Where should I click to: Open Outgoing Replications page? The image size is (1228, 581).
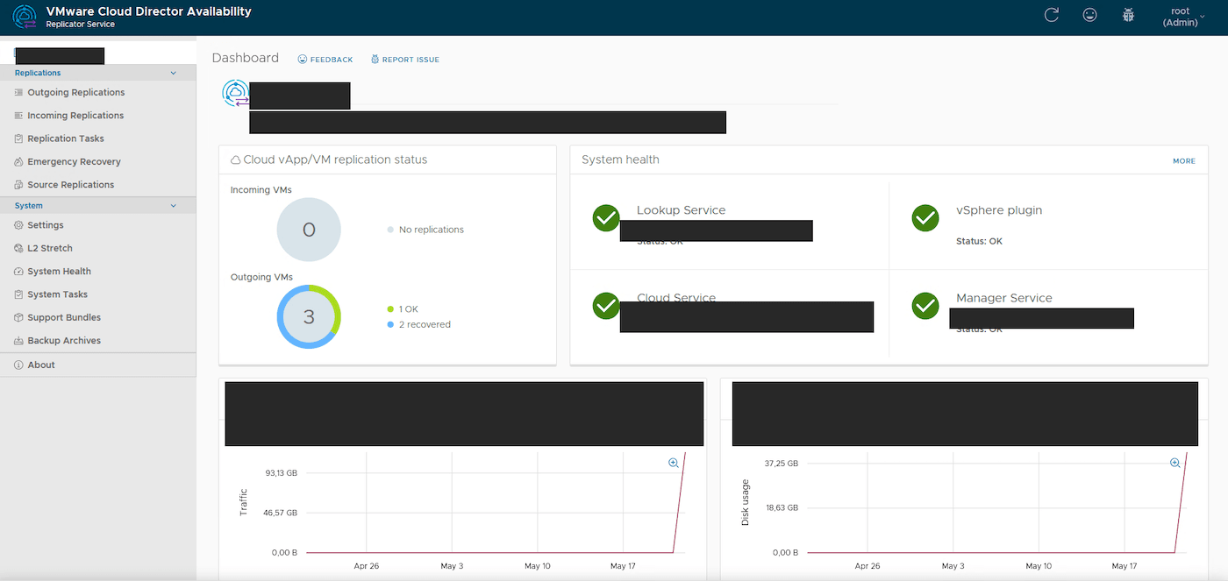[75, 92]
